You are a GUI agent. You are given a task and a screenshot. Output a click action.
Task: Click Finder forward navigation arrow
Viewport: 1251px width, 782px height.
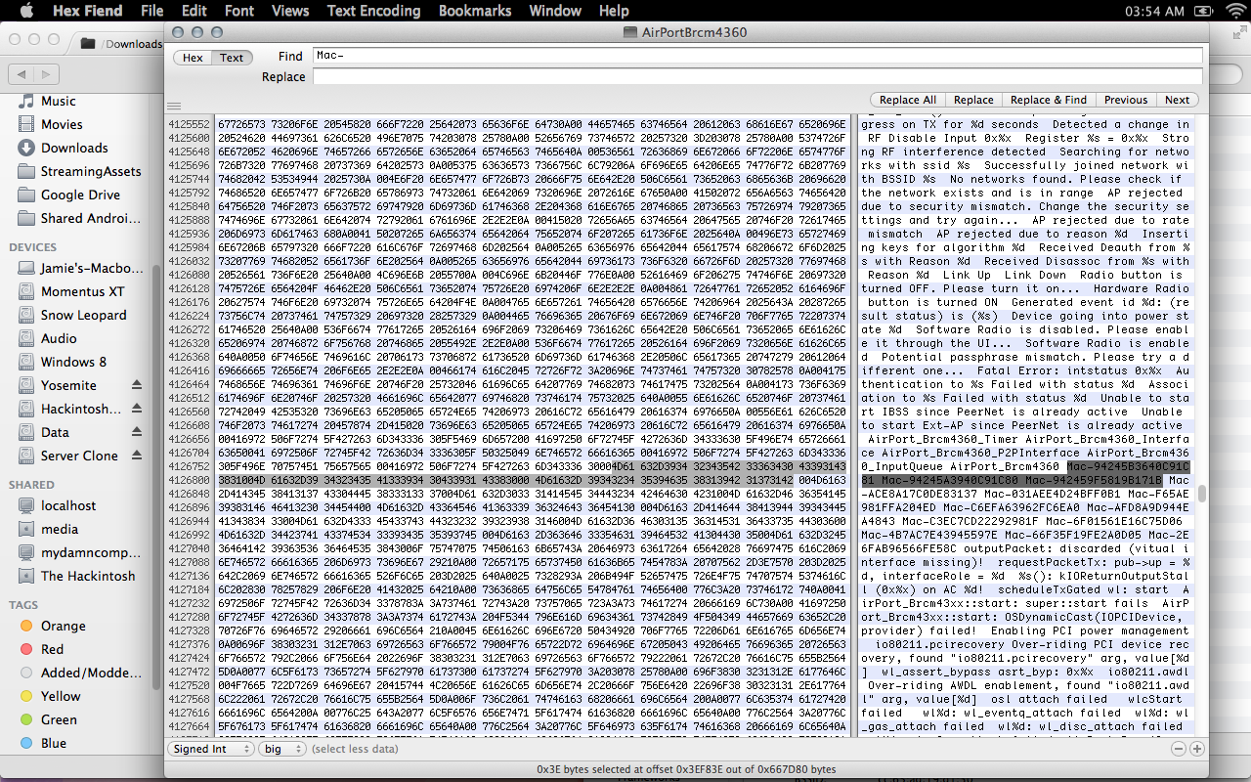tap(47, 74)
